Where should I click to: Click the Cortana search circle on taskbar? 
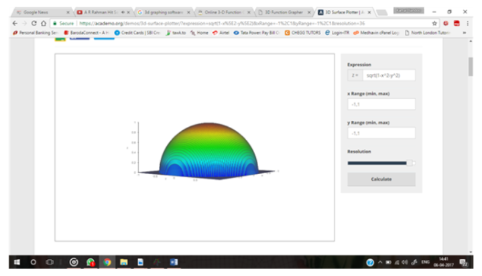[x=33, y=262]
